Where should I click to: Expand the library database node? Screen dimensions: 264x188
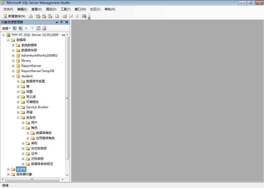click(x=13, y=61)
